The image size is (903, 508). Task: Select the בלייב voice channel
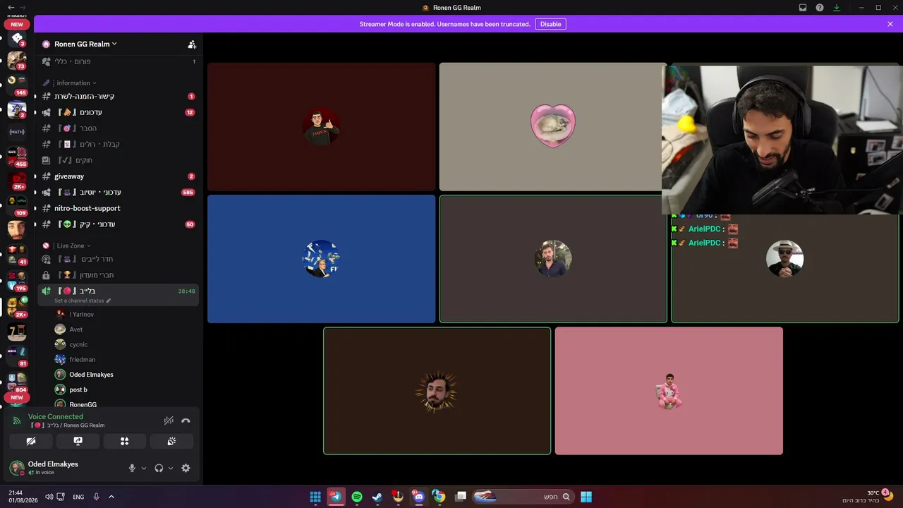tap(118, 291)
